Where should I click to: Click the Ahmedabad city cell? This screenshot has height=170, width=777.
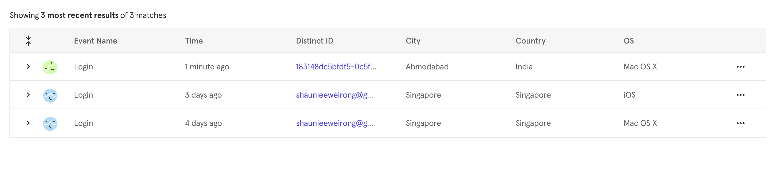pyautogui.click(x=427, y=67)
